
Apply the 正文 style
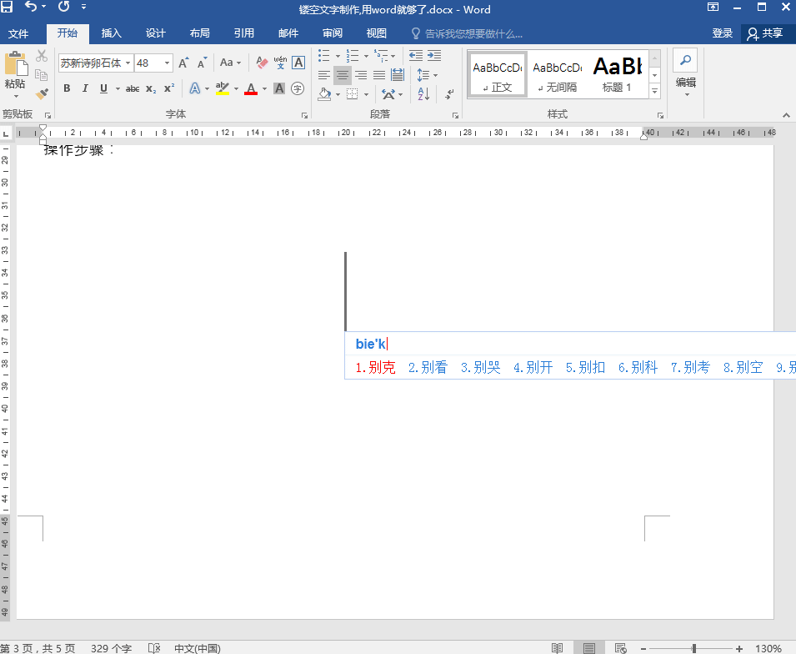coord(497,75)
